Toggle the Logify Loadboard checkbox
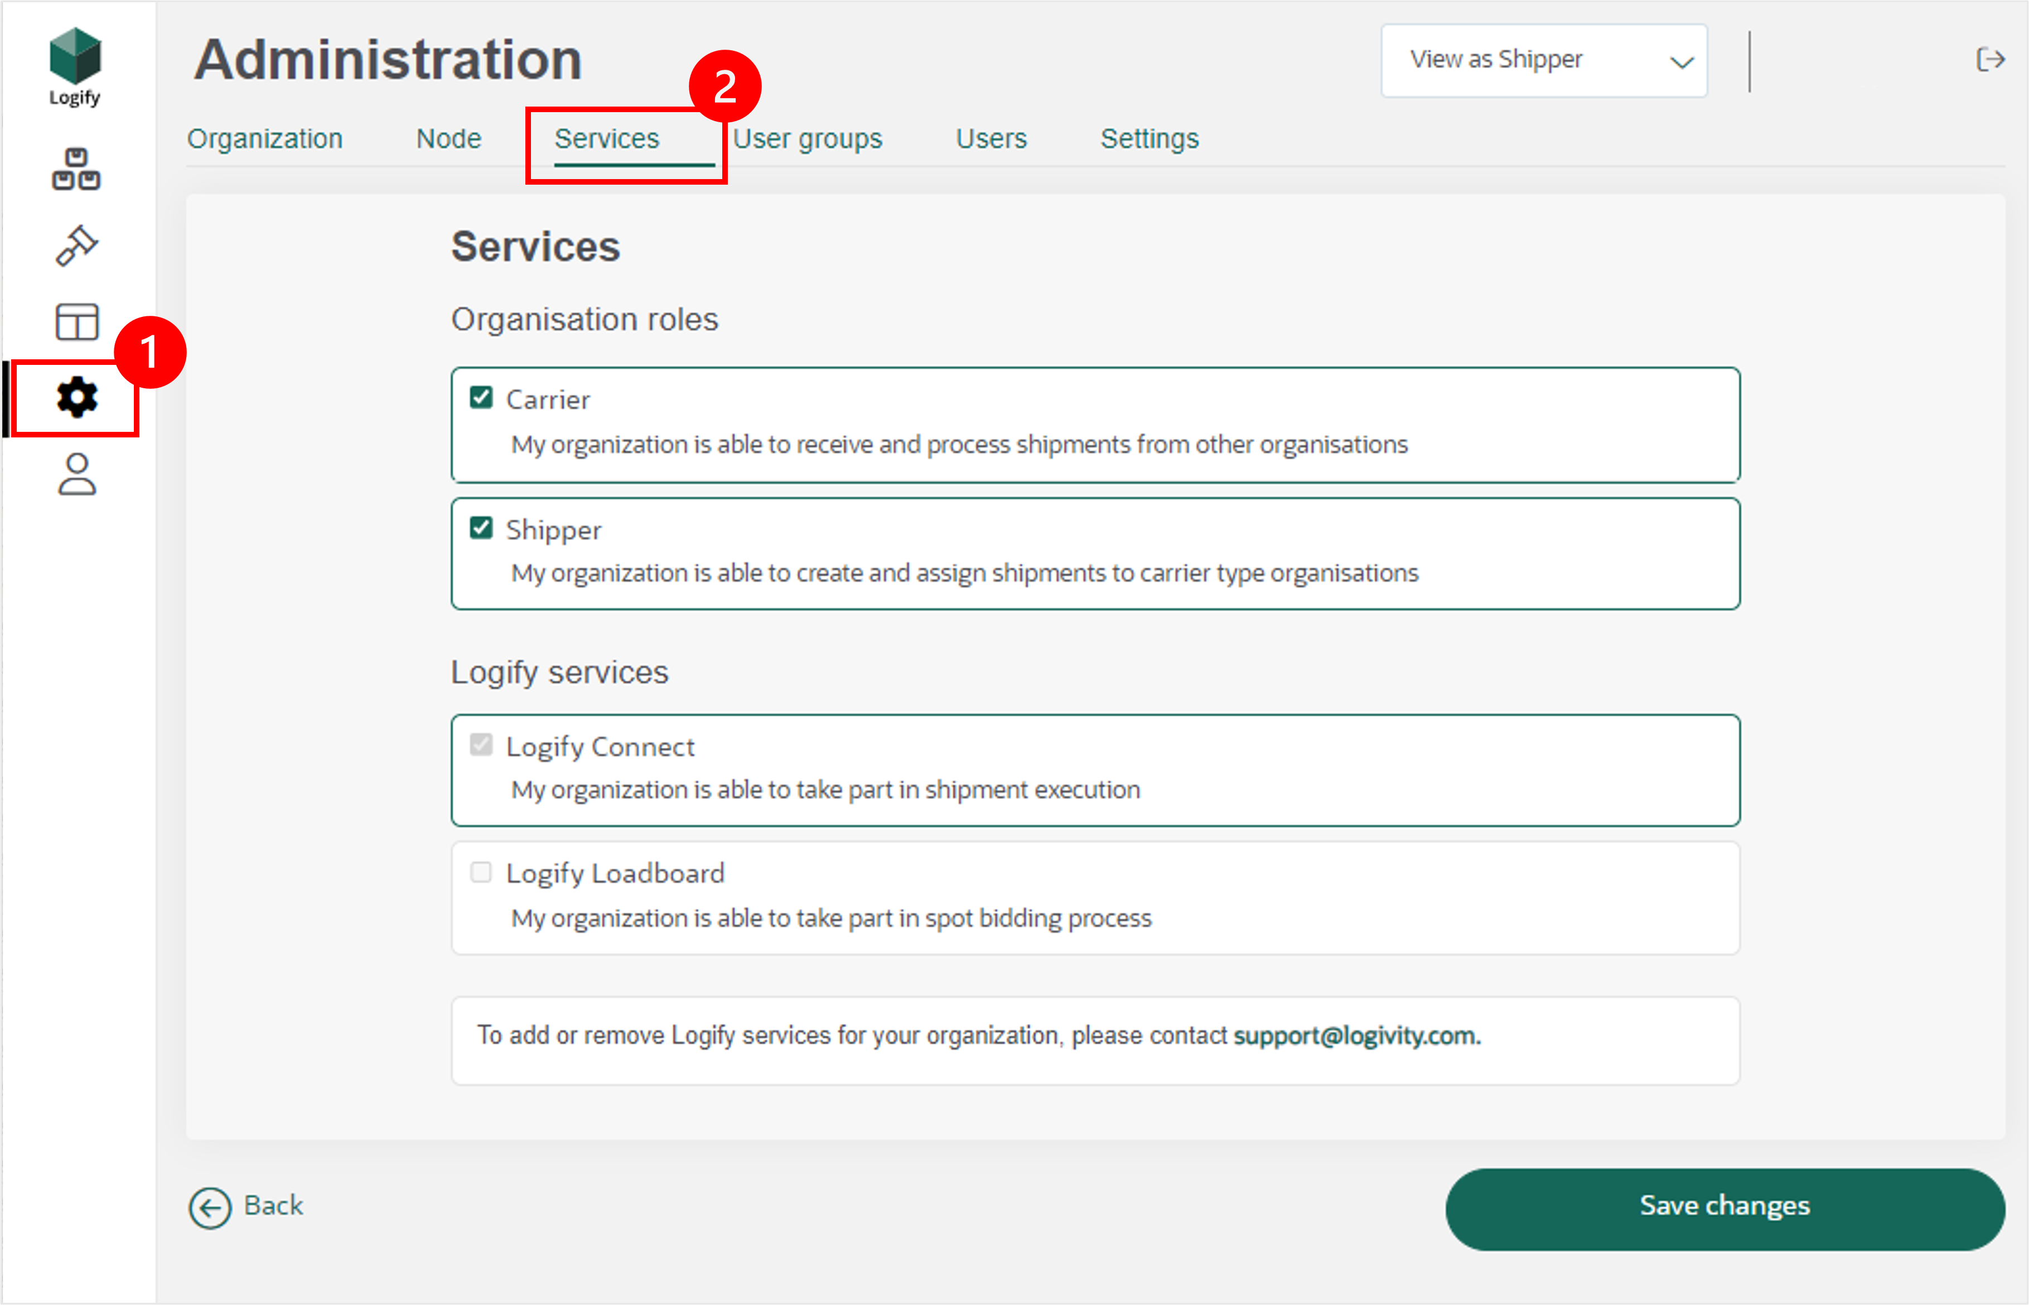2029x1305 pixels. (481, 872)
